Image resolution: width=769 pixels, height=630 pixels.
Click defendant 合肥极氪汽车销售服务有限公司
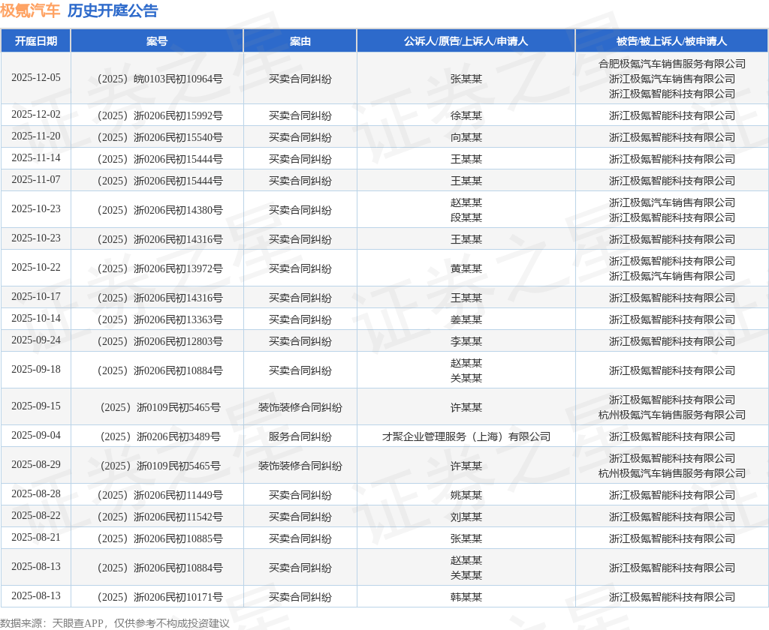click(672, 64)
